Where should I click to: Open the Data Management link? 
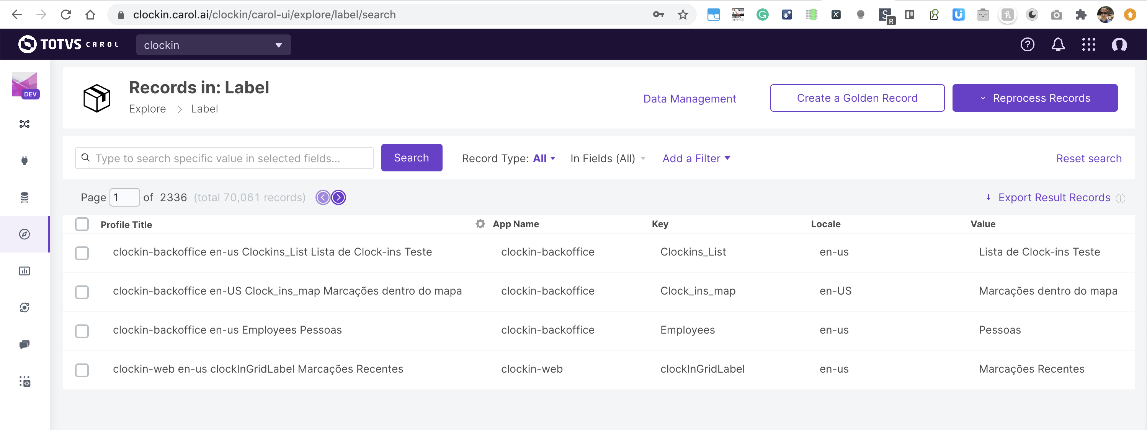click(x=689, y=98)
